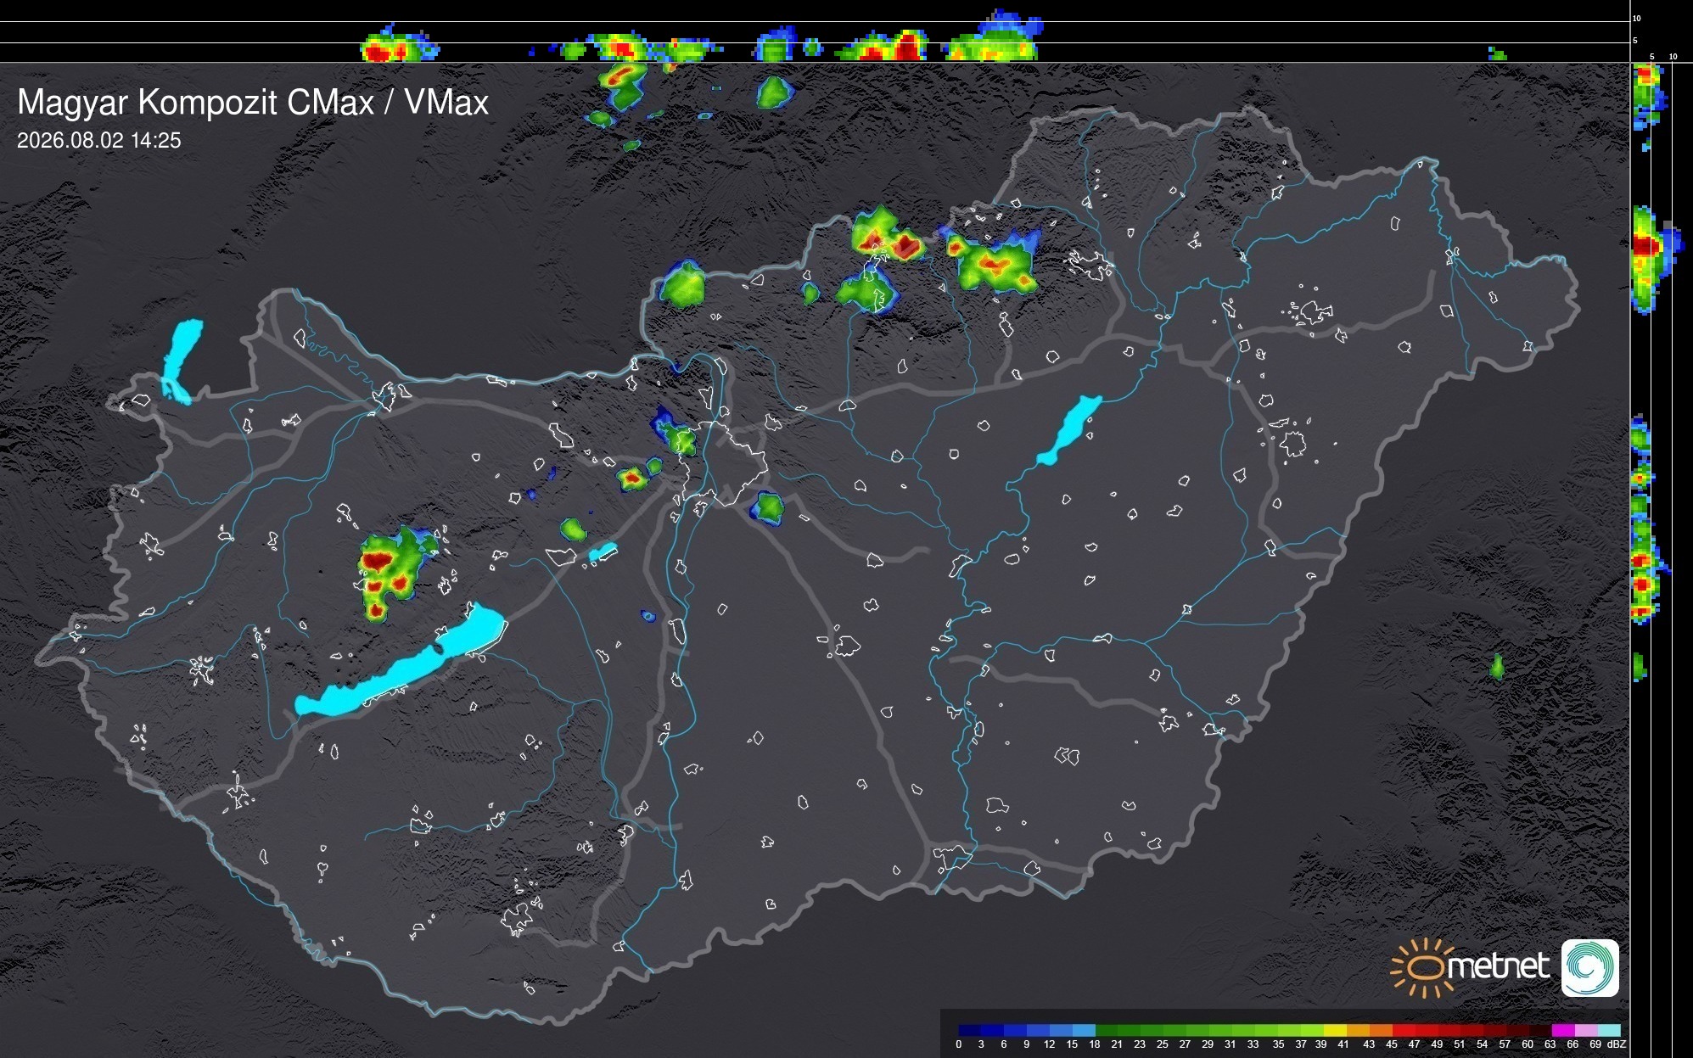Click Lake Tisza in the northeast plain

1069,430
